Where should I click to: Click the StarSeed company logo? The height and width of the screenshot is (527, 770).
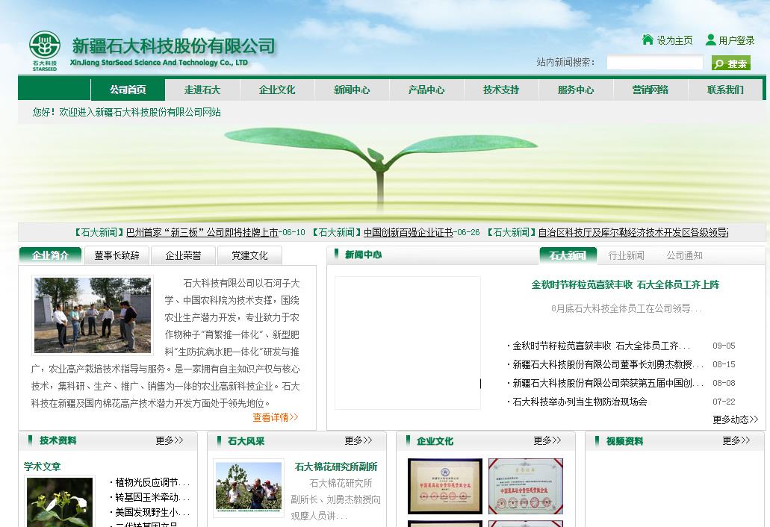[44, 51]
